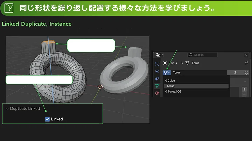Expand the properties options dropdown arrow
Screen dimensions: 252x141
tap(247, 55)
